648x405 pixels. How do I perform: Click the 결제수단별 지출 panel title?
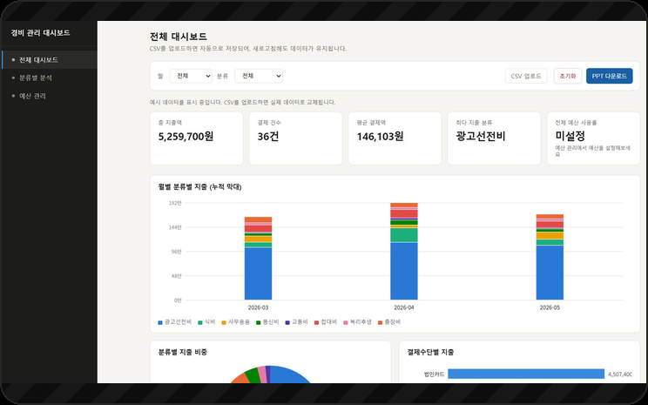430,352
